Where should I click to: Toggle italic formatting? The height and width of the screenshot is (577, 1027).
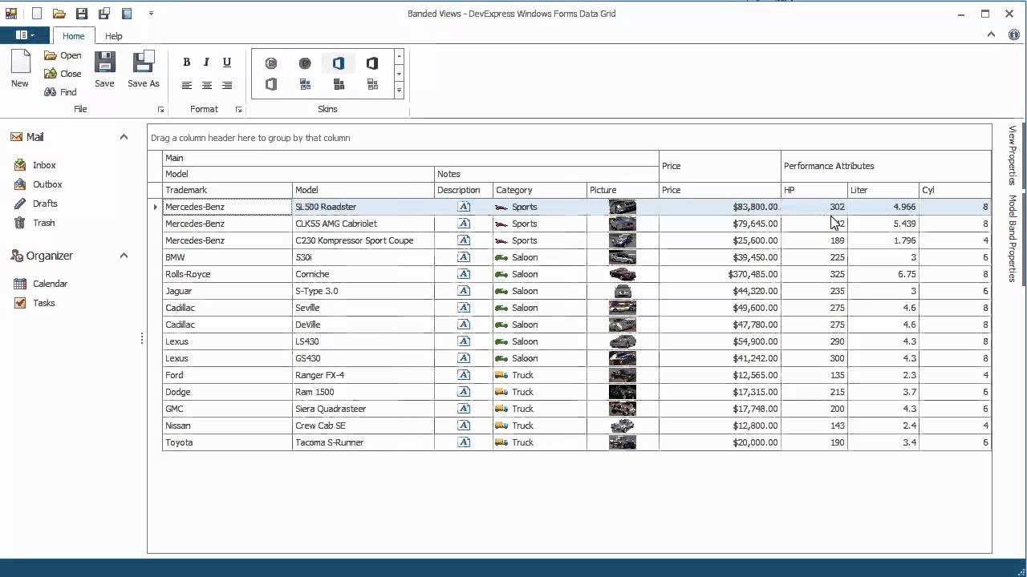pyautogui.click(x=207, y=63)
